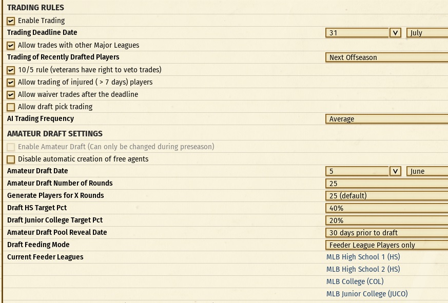Open the Amateur Draft Pool Reveal Date dropdown
Image resolution: width=448 pixels, height=303 pixels.
386,233
